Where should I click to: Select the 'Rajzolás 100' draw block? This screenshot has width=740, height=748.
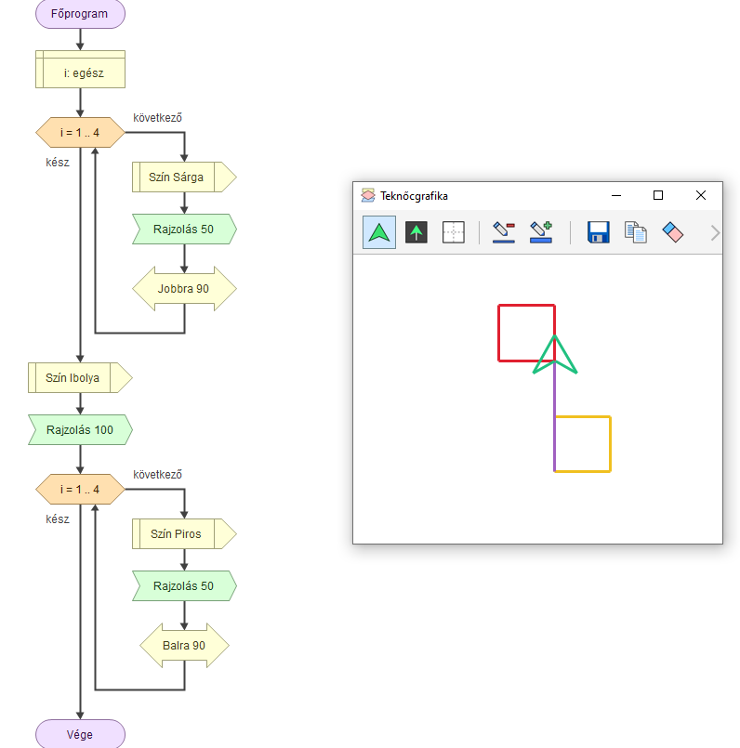tap(79, 430)
